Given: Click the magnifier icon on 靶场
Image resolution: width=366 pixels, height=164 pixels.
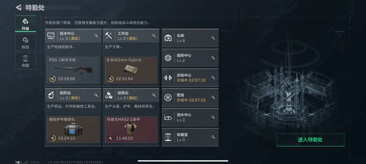Looking at the screenshot, I should pos(213,97).
